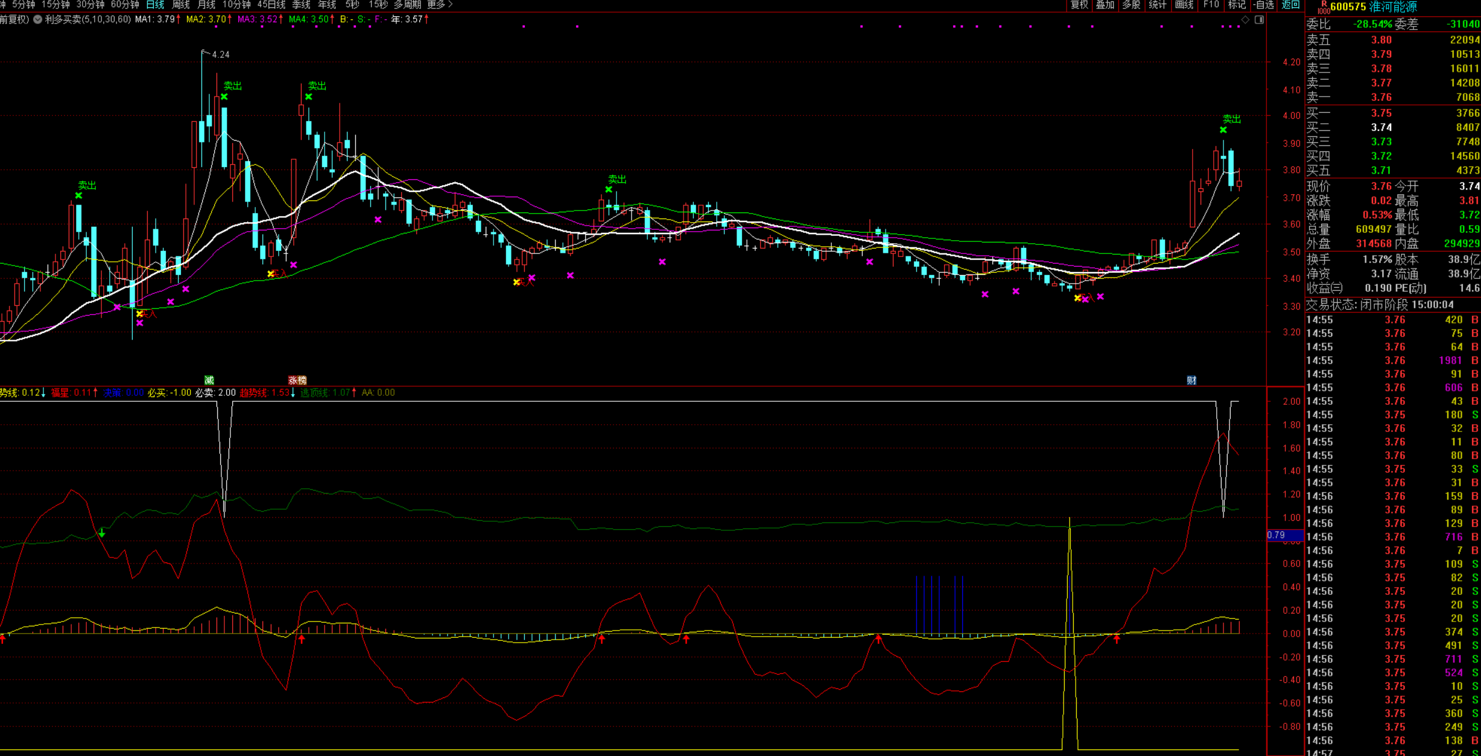Viewport: 1481px width, 756px height.
Task: Click the 涨榜 marker on the timeline
Action: 297,380
